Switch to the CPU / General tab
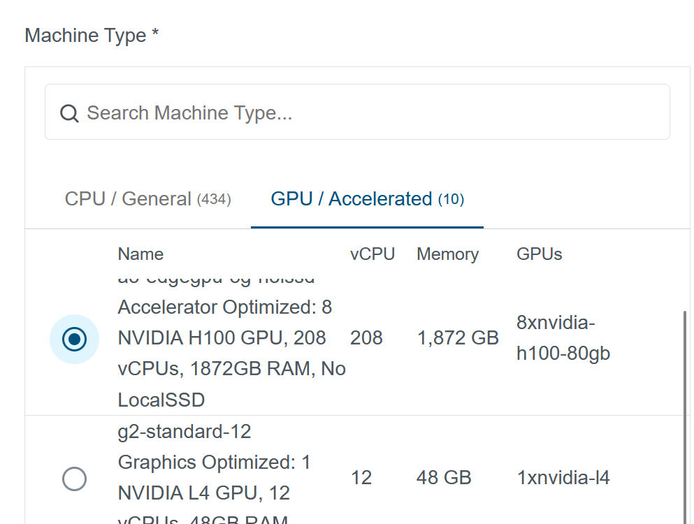Screen dimensions: 694x524 point(147,199)
